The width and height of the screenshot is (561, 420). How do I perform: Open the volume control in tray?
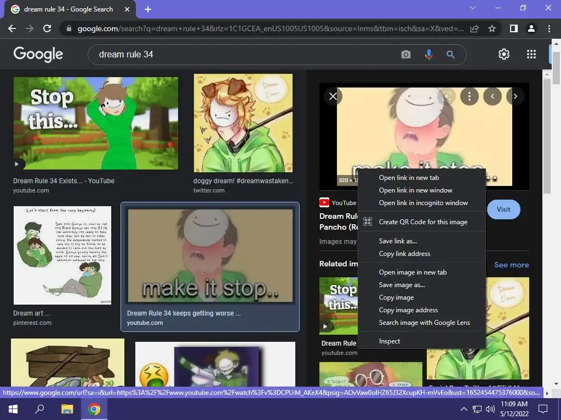click(x=490, y=409)
